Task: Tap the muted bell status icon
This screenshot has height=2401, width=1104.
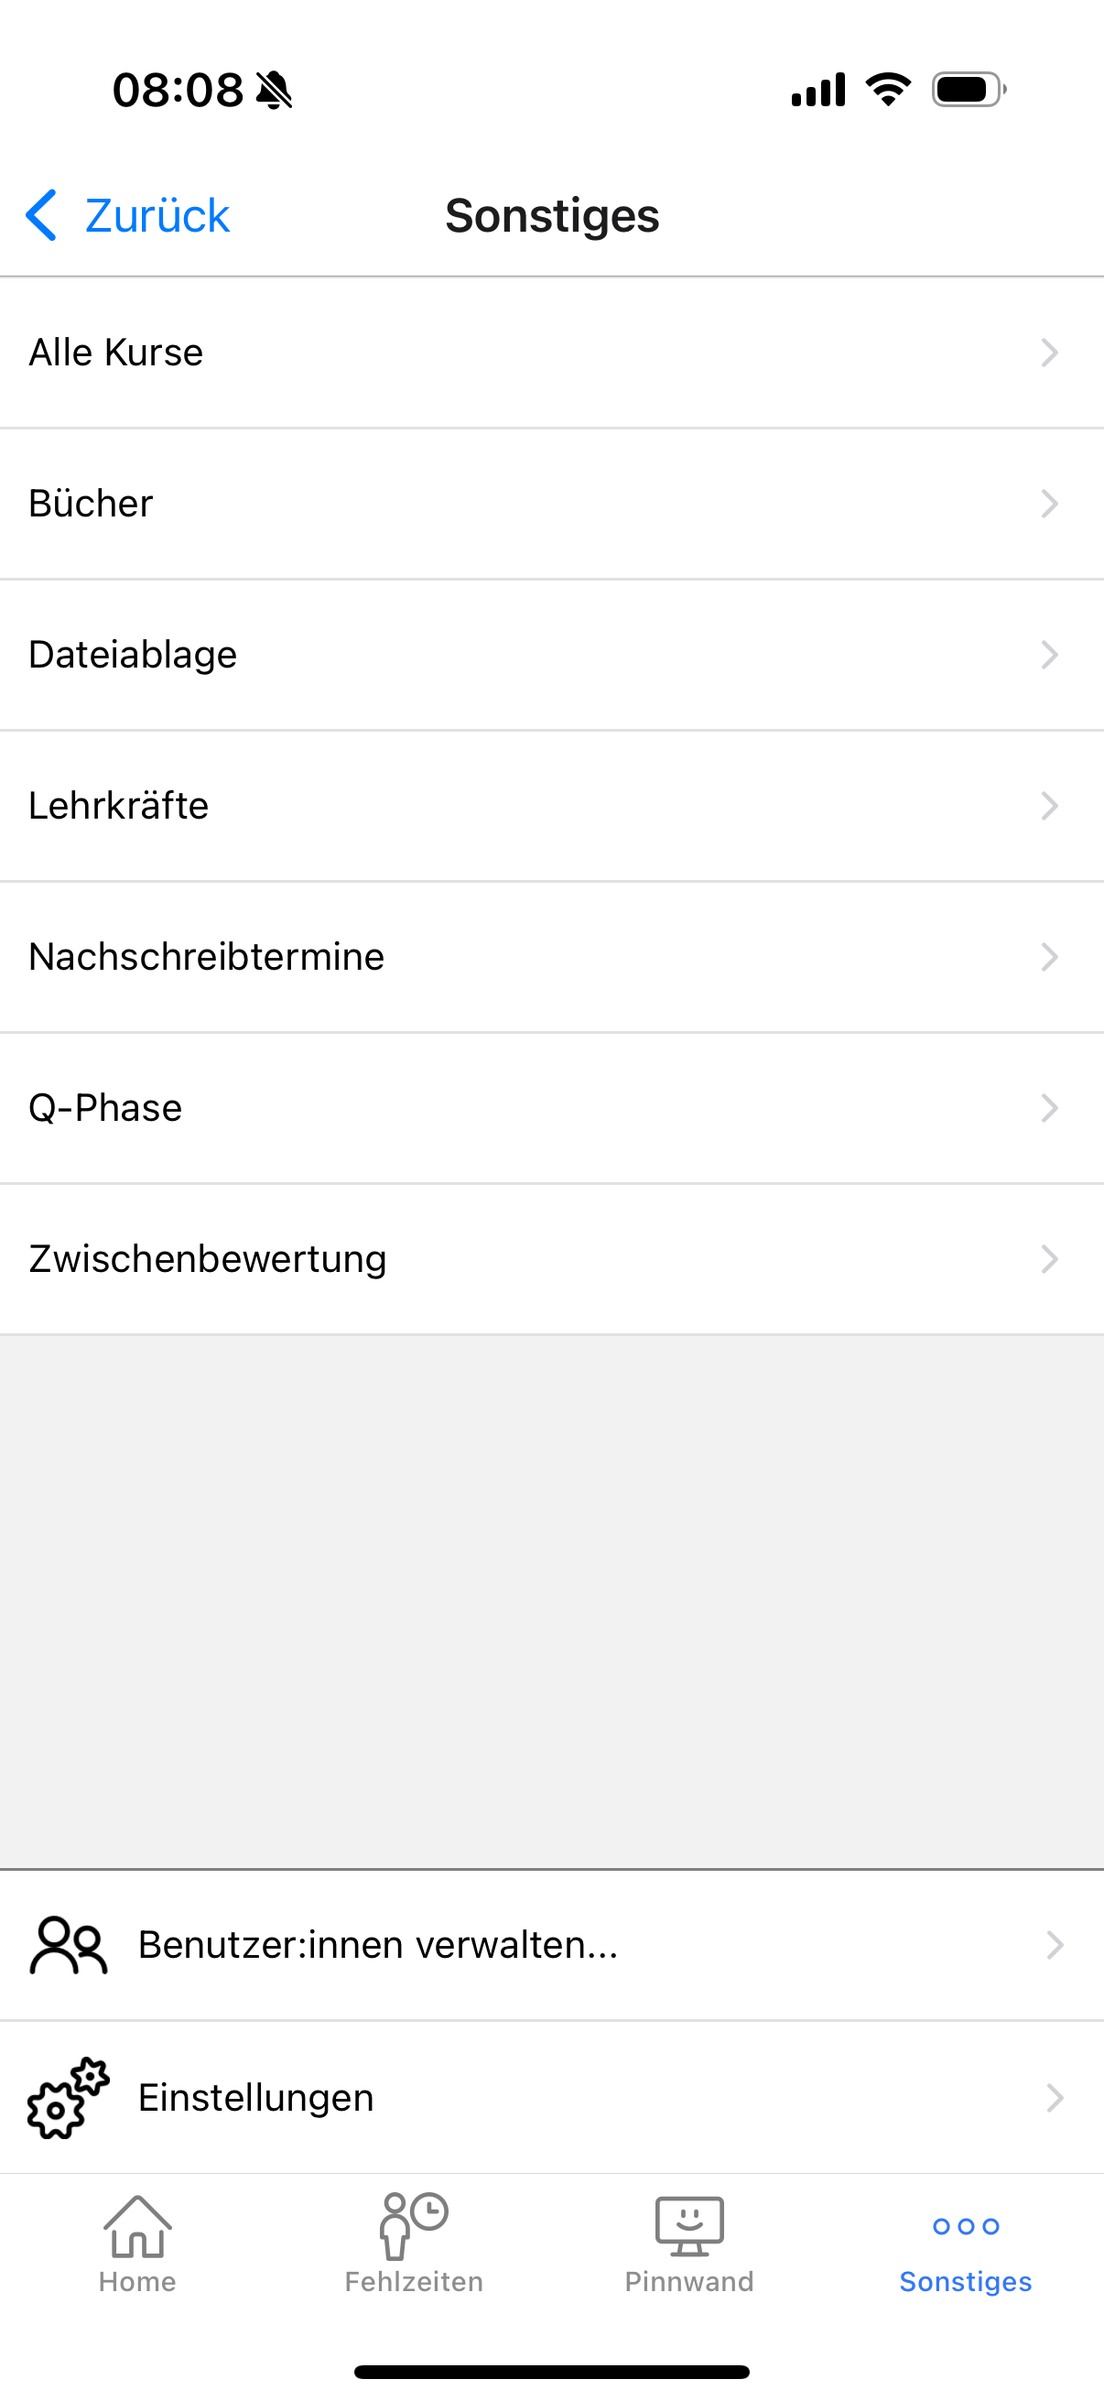Action: (x=274, y=91)
